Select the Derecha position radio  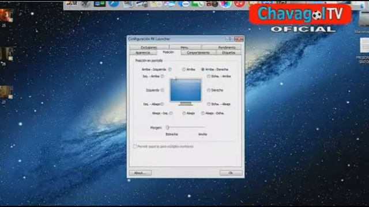pos(209,90)
